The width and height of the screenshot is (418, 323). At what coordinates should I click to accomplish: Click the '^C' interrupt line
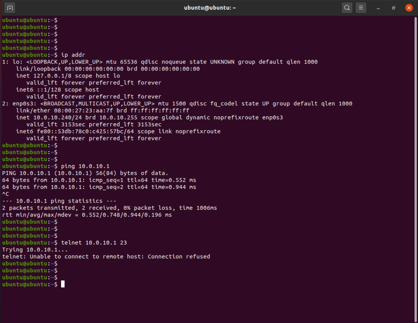coord(6,194)
